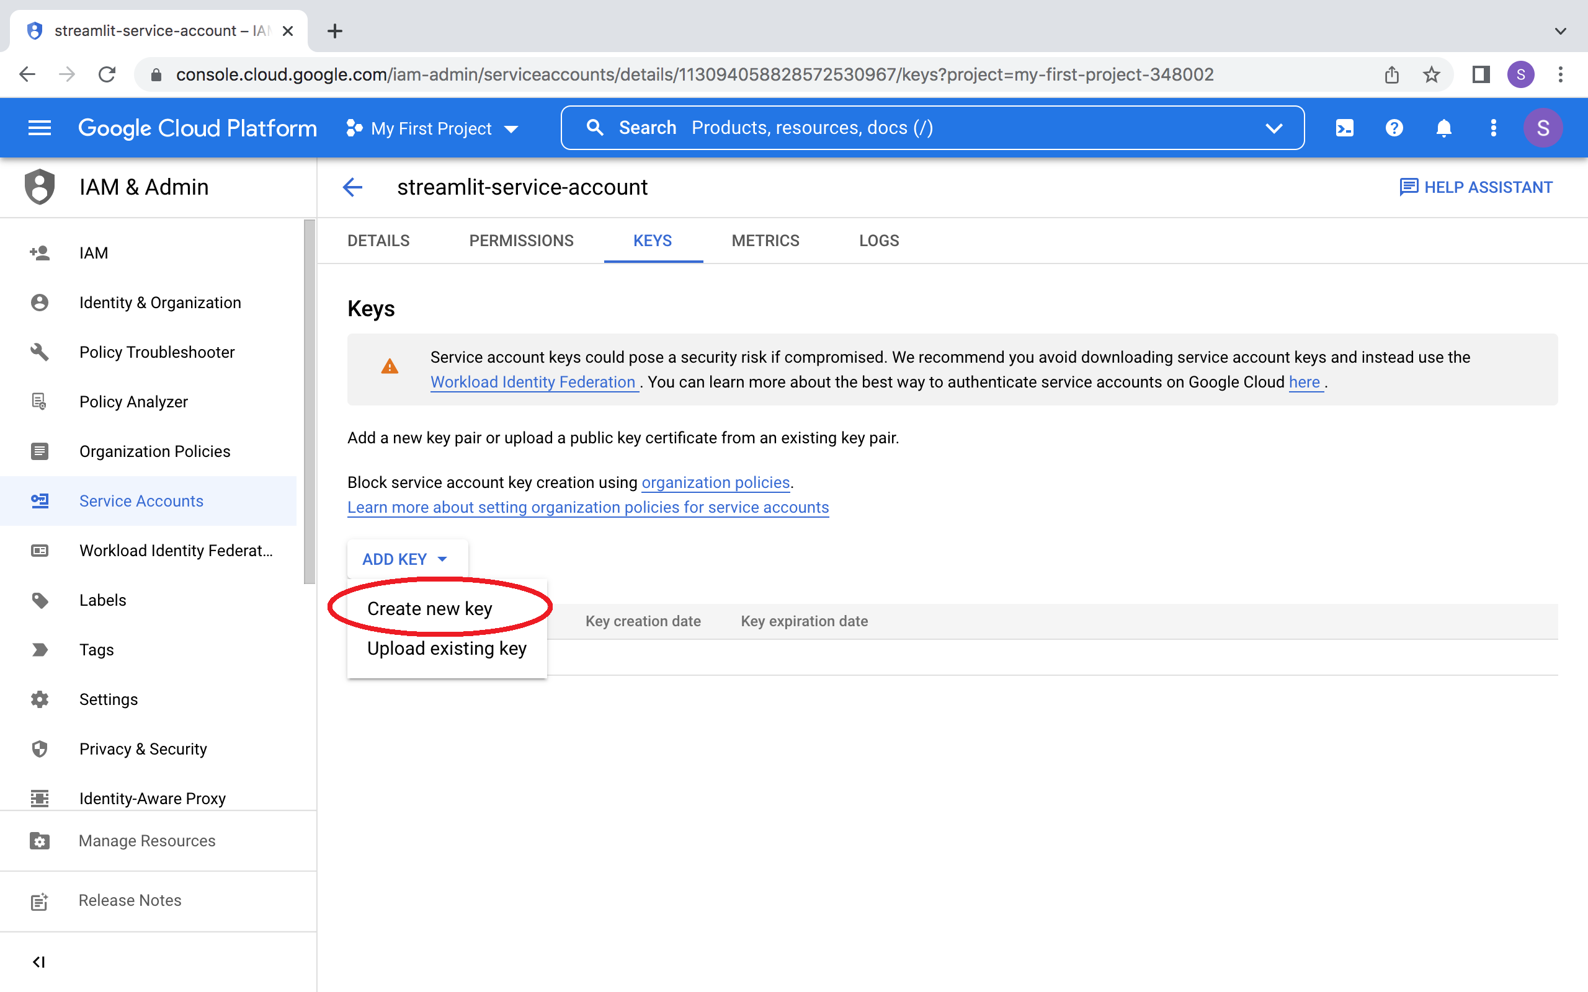Reload the current browser page
This screenshot has height=992, width=1588.
pyautogui.click(x=106, y=74)
